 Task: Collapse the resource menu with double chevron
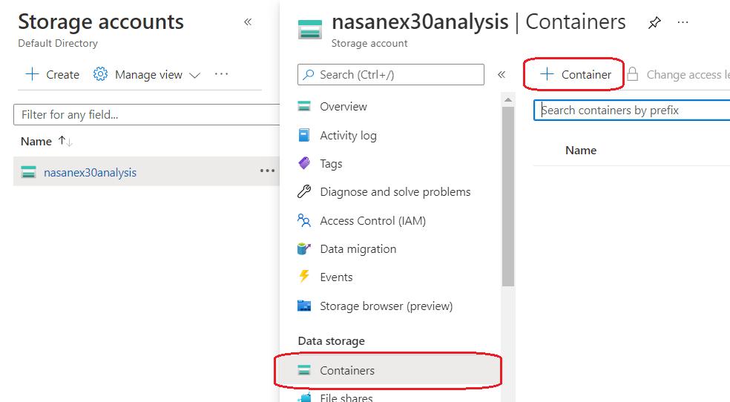click(x=502, y=74)
